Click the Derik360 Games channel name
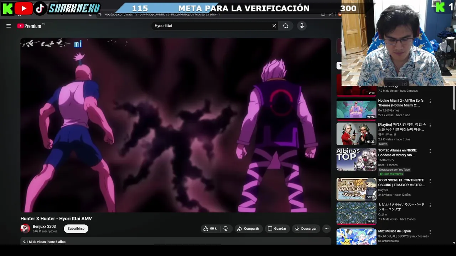This screenshot has width=456, height=256. (x=389, y=111)
